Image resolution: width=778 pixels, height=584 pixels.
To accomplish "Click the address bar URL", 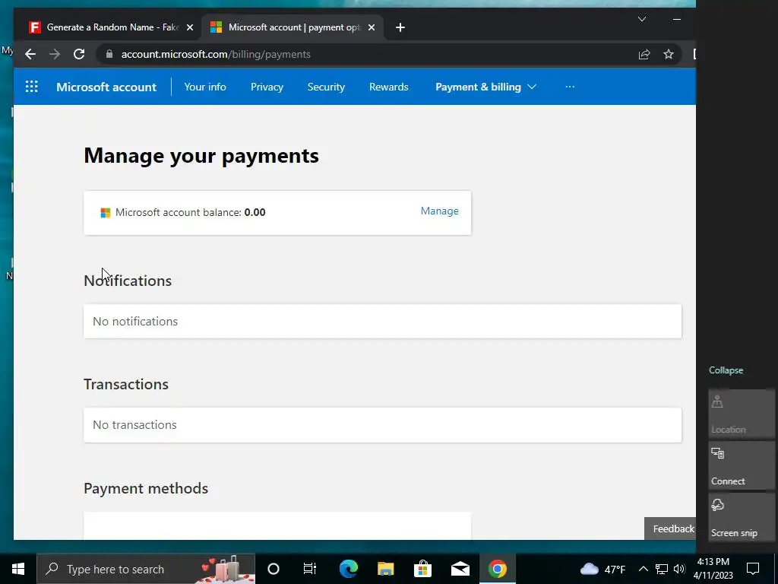I will tap(216, 54).
